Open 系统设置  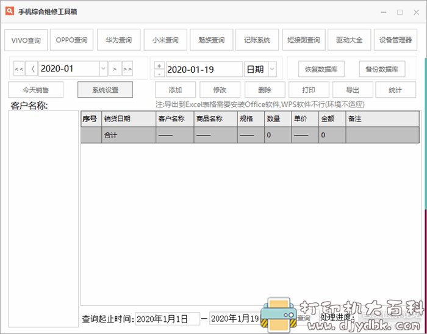click(105, 90)
